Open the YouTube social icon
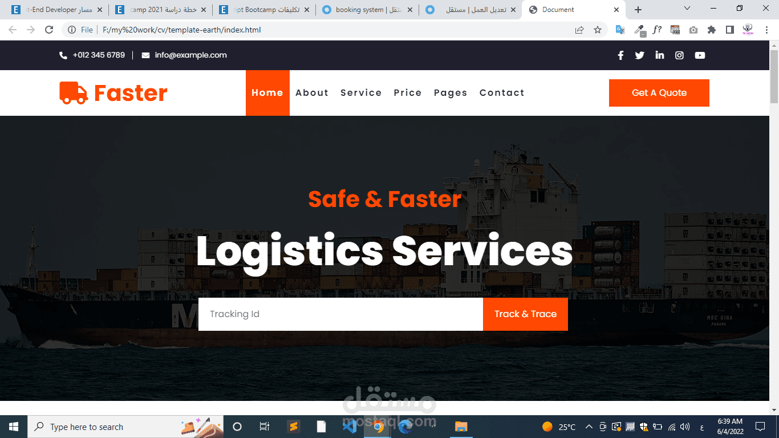 (700, 55)
